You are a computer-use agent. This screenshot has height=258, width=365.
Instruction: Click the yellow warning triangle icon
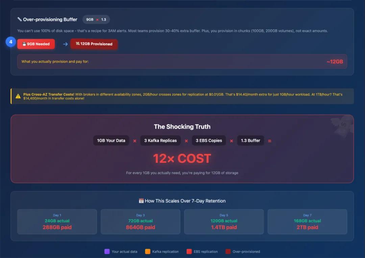(x=18, y=96)
